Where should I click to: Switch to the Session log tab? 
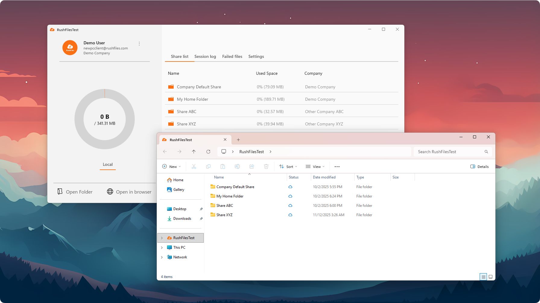coord(205,56)
